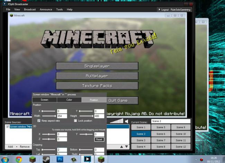Viewport: 225px width, 163px height.
Task: Move source down with the down arrow
Action: (x=127, y=146)
